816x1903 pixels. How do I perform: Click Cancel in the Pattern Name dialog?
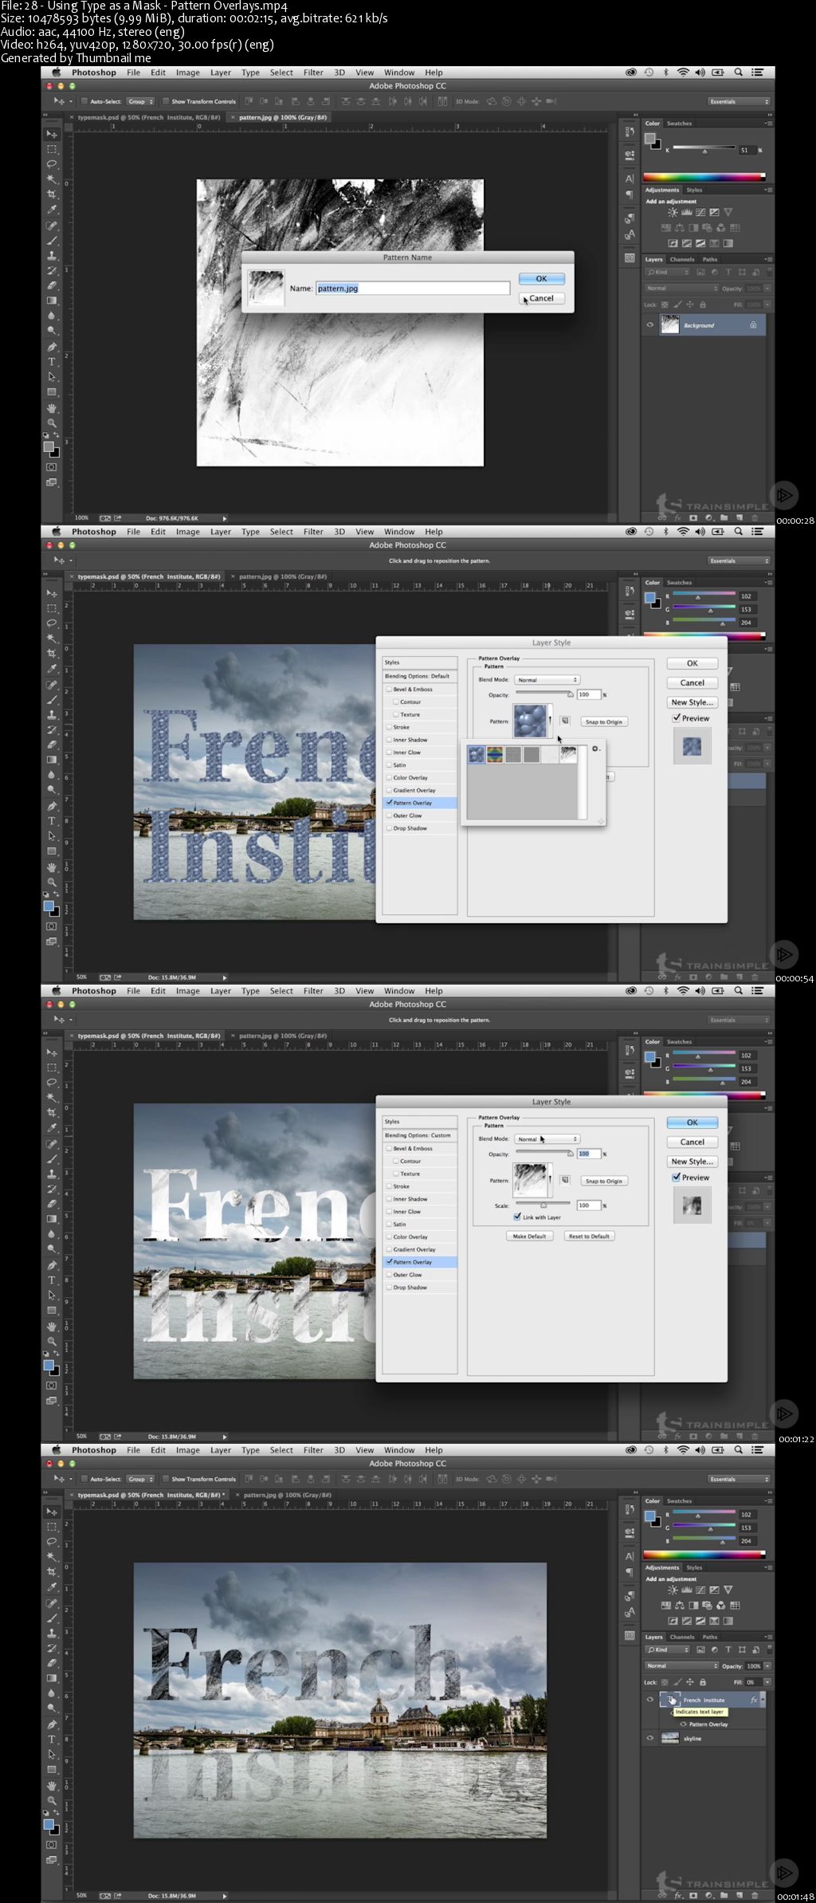pos(542,298)
